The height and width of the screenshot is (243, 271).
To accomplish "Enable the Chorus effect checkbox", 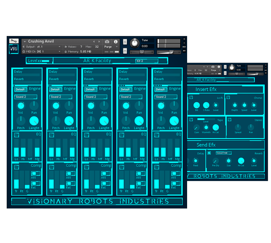I will click(x=228, y=98).
